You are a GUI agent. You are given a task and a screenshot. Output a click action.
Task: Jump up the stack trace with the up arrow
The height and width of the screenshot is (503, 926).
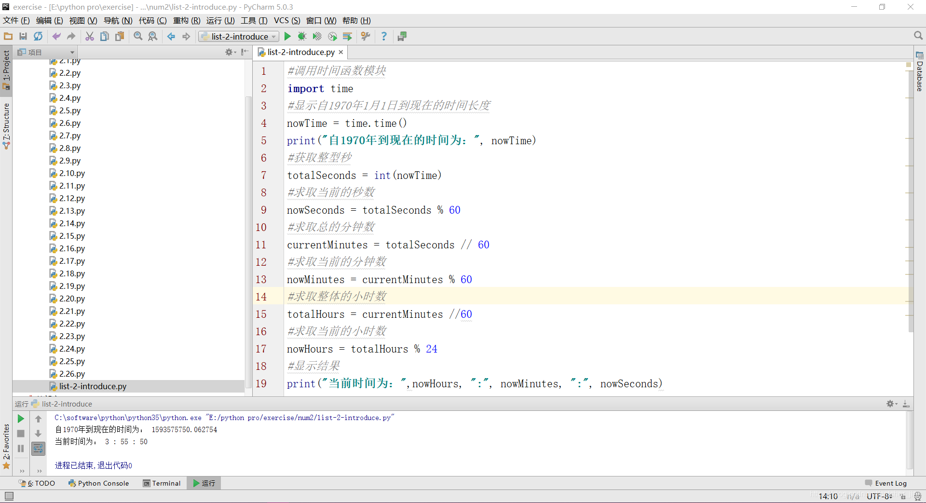point(38,419)
